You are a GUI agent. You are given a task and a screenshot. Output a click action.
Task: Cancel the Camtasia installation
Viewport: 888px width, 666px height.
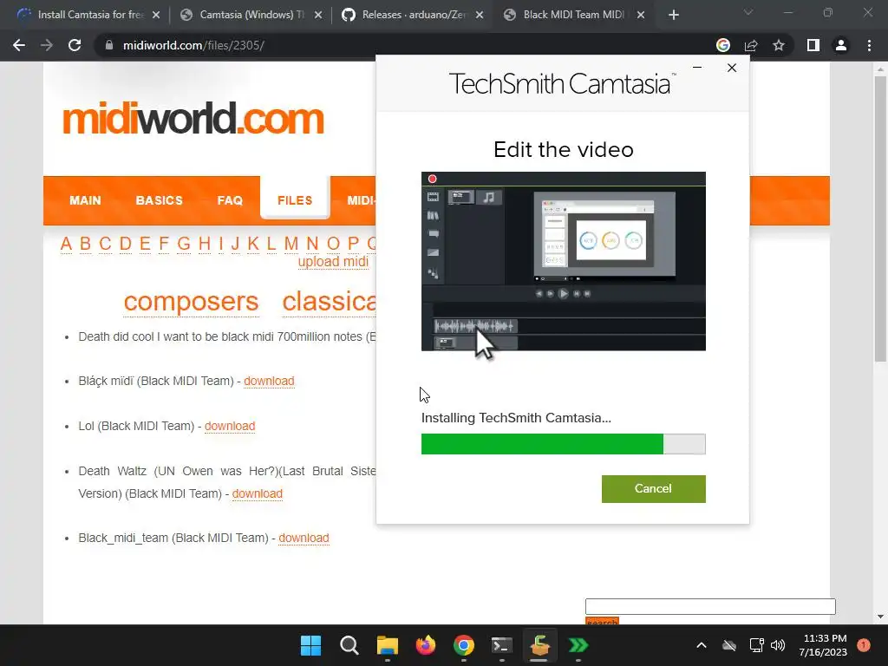click(x=654, y=489)
